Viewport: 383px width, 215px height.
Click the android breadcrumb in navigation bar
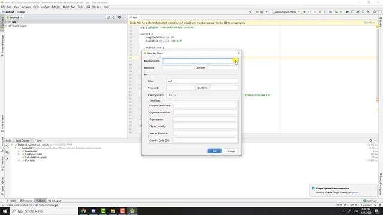(x=8, y=12)
